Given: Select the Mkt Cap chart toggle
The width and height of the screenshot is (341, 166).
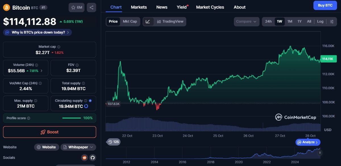Looking at the screenshot, I should 130,22.
